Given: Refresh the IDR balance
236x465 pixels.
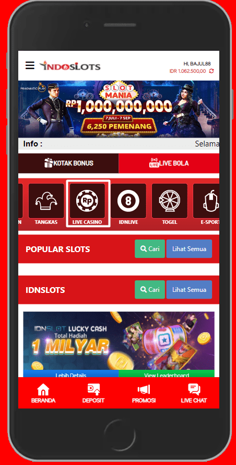Looking at the screenshot, I should pyautogui.click(x=211, y=71).
